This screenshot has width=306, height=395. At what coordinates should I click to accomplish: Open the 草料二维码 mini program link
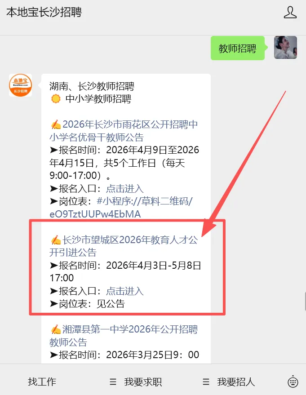(121, 208)
